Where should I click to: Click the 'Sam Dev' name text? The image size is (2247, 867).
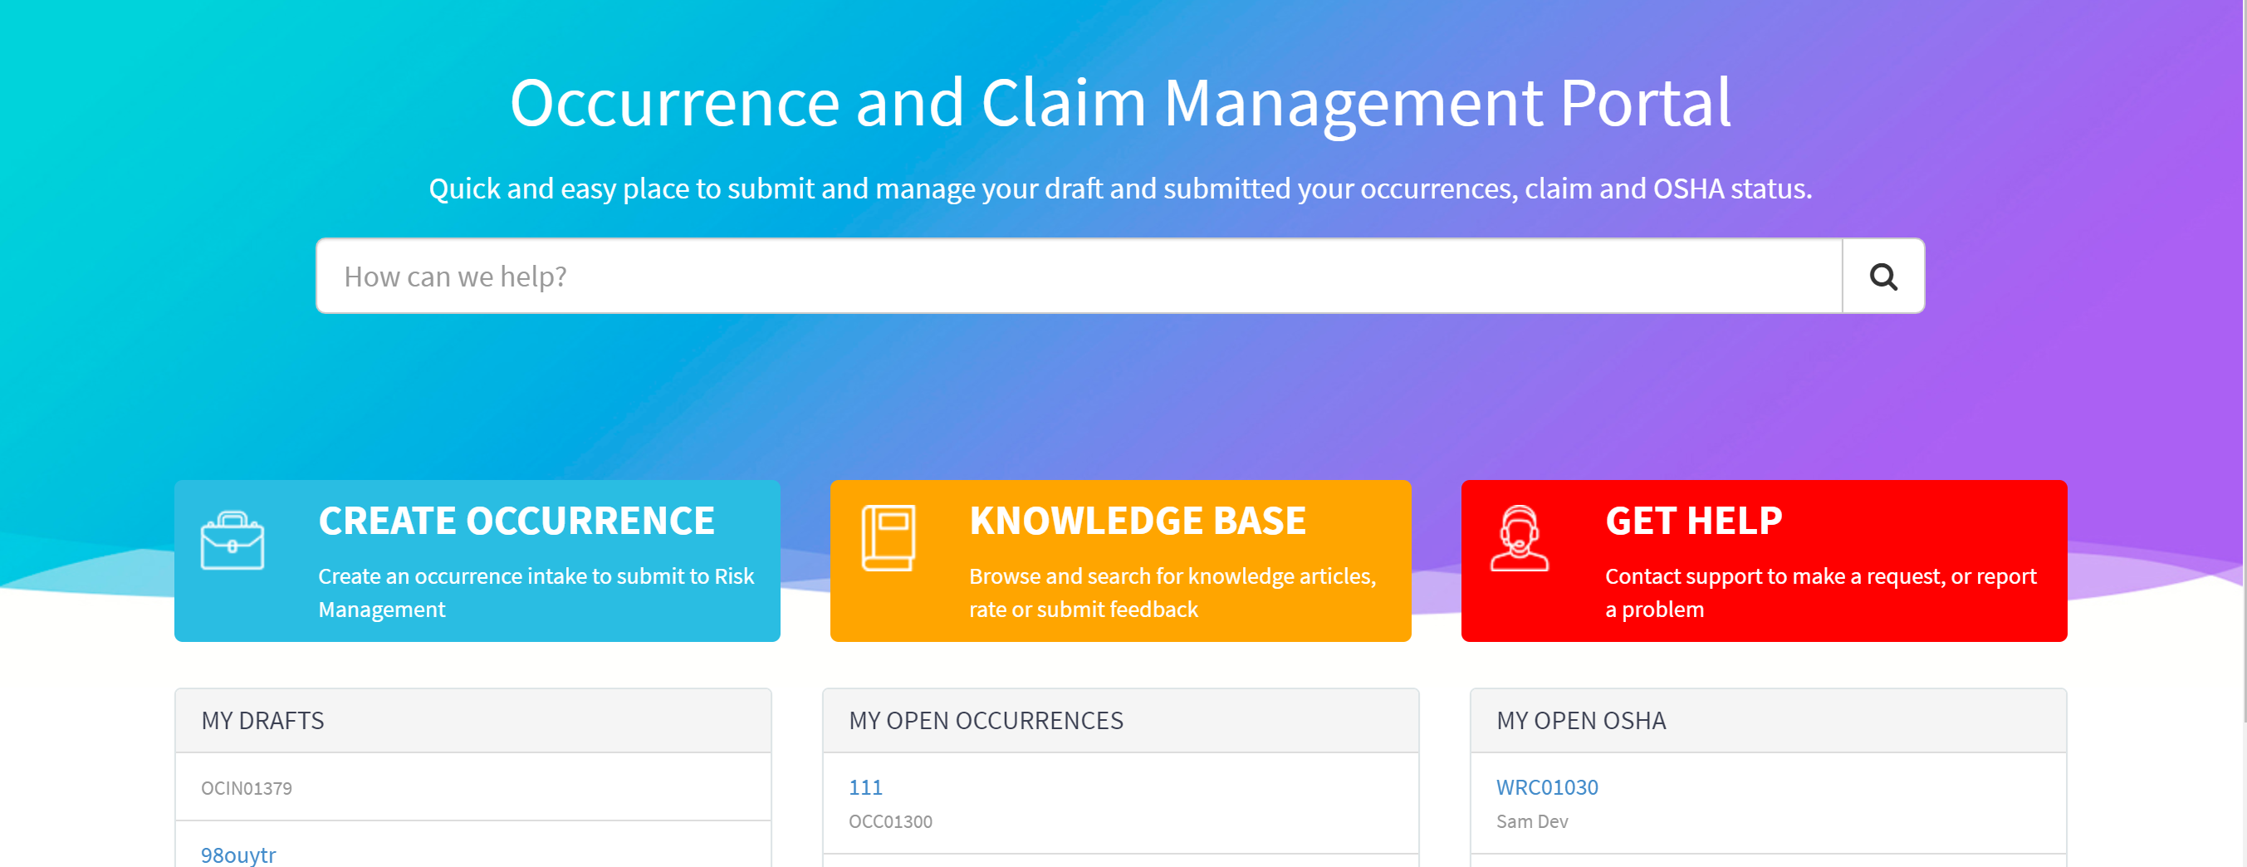[x=1532, y=821]
